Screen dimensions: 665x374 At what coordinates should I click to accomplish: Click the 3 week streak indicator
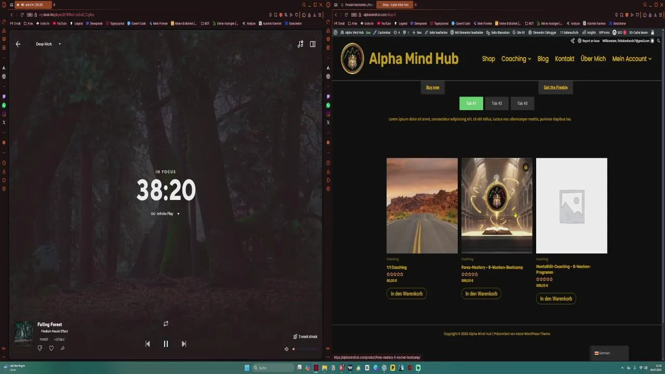(305, 337)
